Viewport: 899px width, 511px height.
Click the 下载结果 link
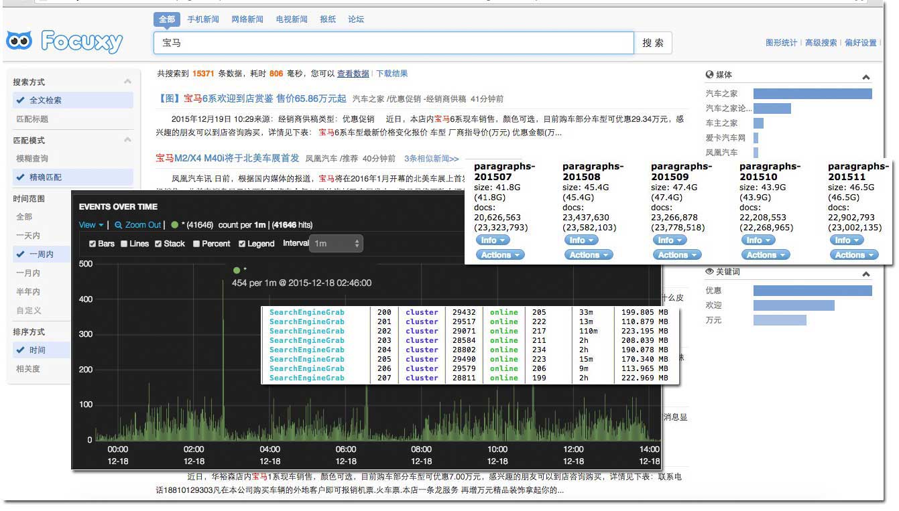392,74
